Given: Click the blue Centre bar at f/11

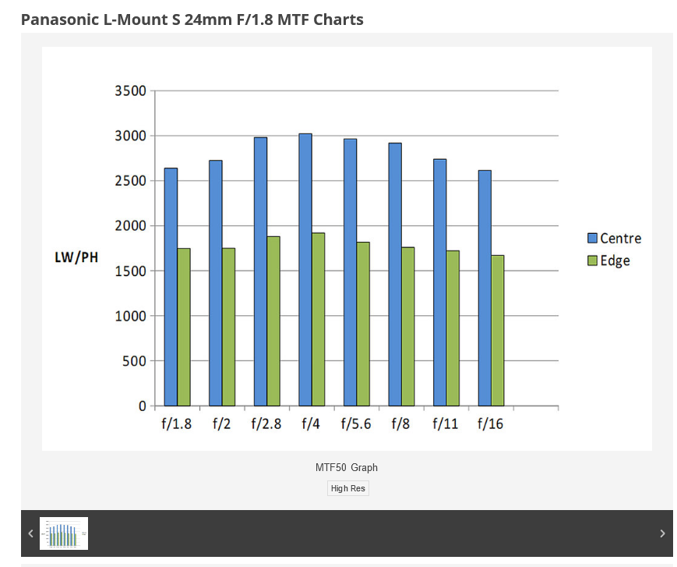Looking at the screenshot, I should pyautogui.click(x=440, y=282).
